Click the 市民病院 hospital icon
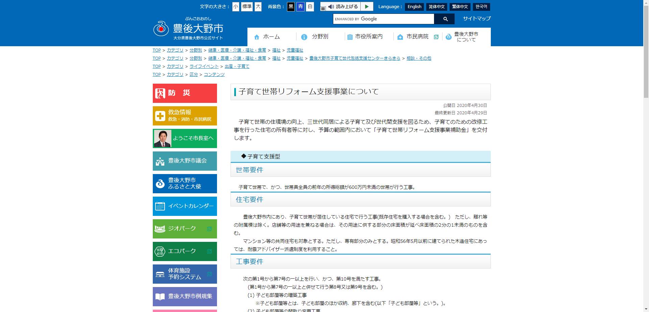 [x=400, y=37]
